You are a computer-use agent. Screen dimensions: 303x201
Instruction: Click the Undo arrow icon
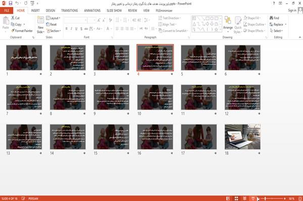click(17, 4)
